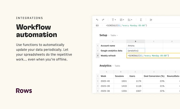Click the 2020-39 week cell
The height and width of the screenshot is (109, 180).
[x=107, y=86]
